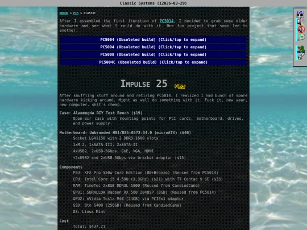Click the GPU1: SURALLOW Radeon RX 580 line
This screenshot has height=230, width=307.
144,192
